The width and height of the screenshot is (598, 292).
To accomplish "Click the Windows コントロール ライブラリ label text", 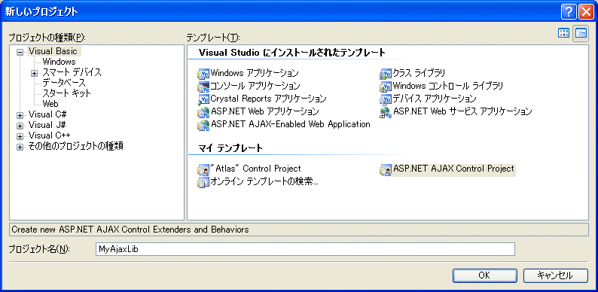I will [448, 86].
